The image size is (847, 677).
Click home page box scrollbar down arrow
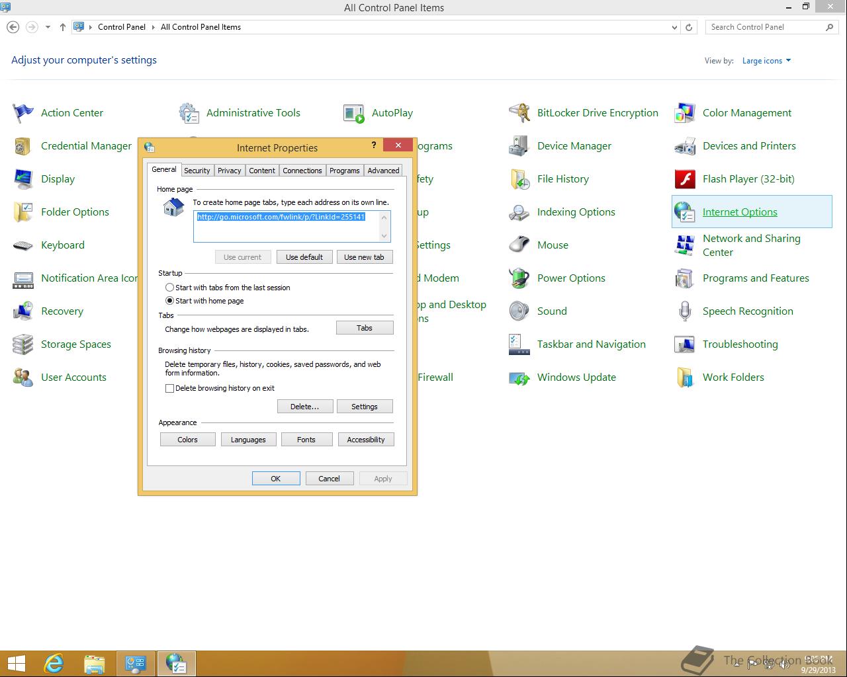coord(384,236)
